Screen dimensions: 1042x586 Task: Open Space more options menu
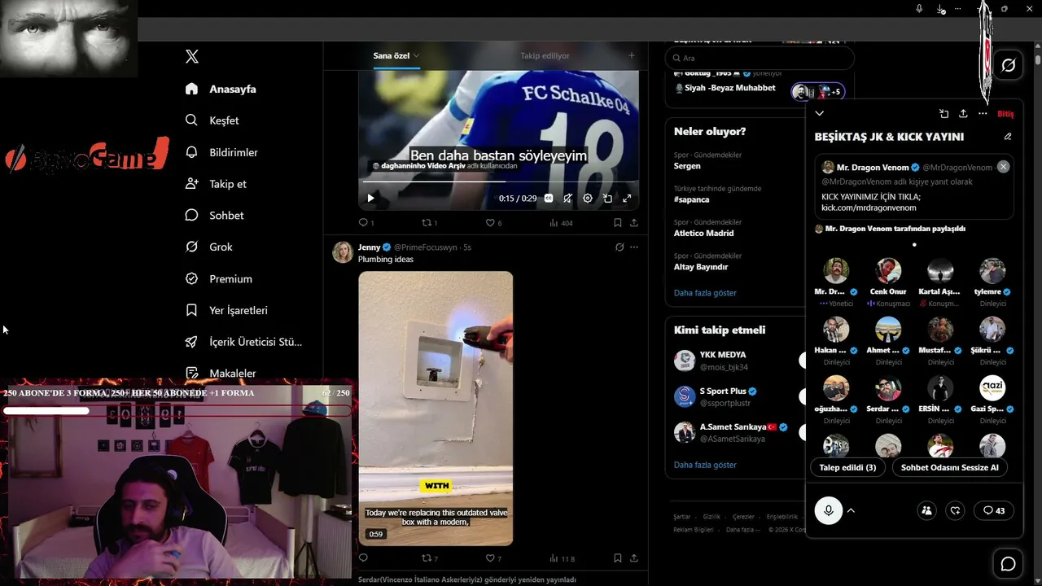[x=983, y=114]
